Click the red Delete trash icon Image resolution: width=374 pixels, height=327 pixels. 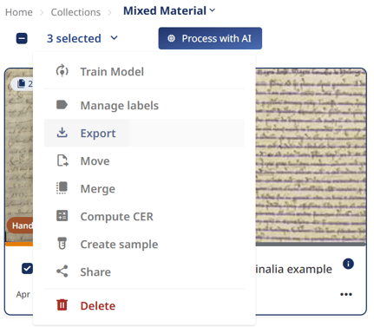coord(62,304)
